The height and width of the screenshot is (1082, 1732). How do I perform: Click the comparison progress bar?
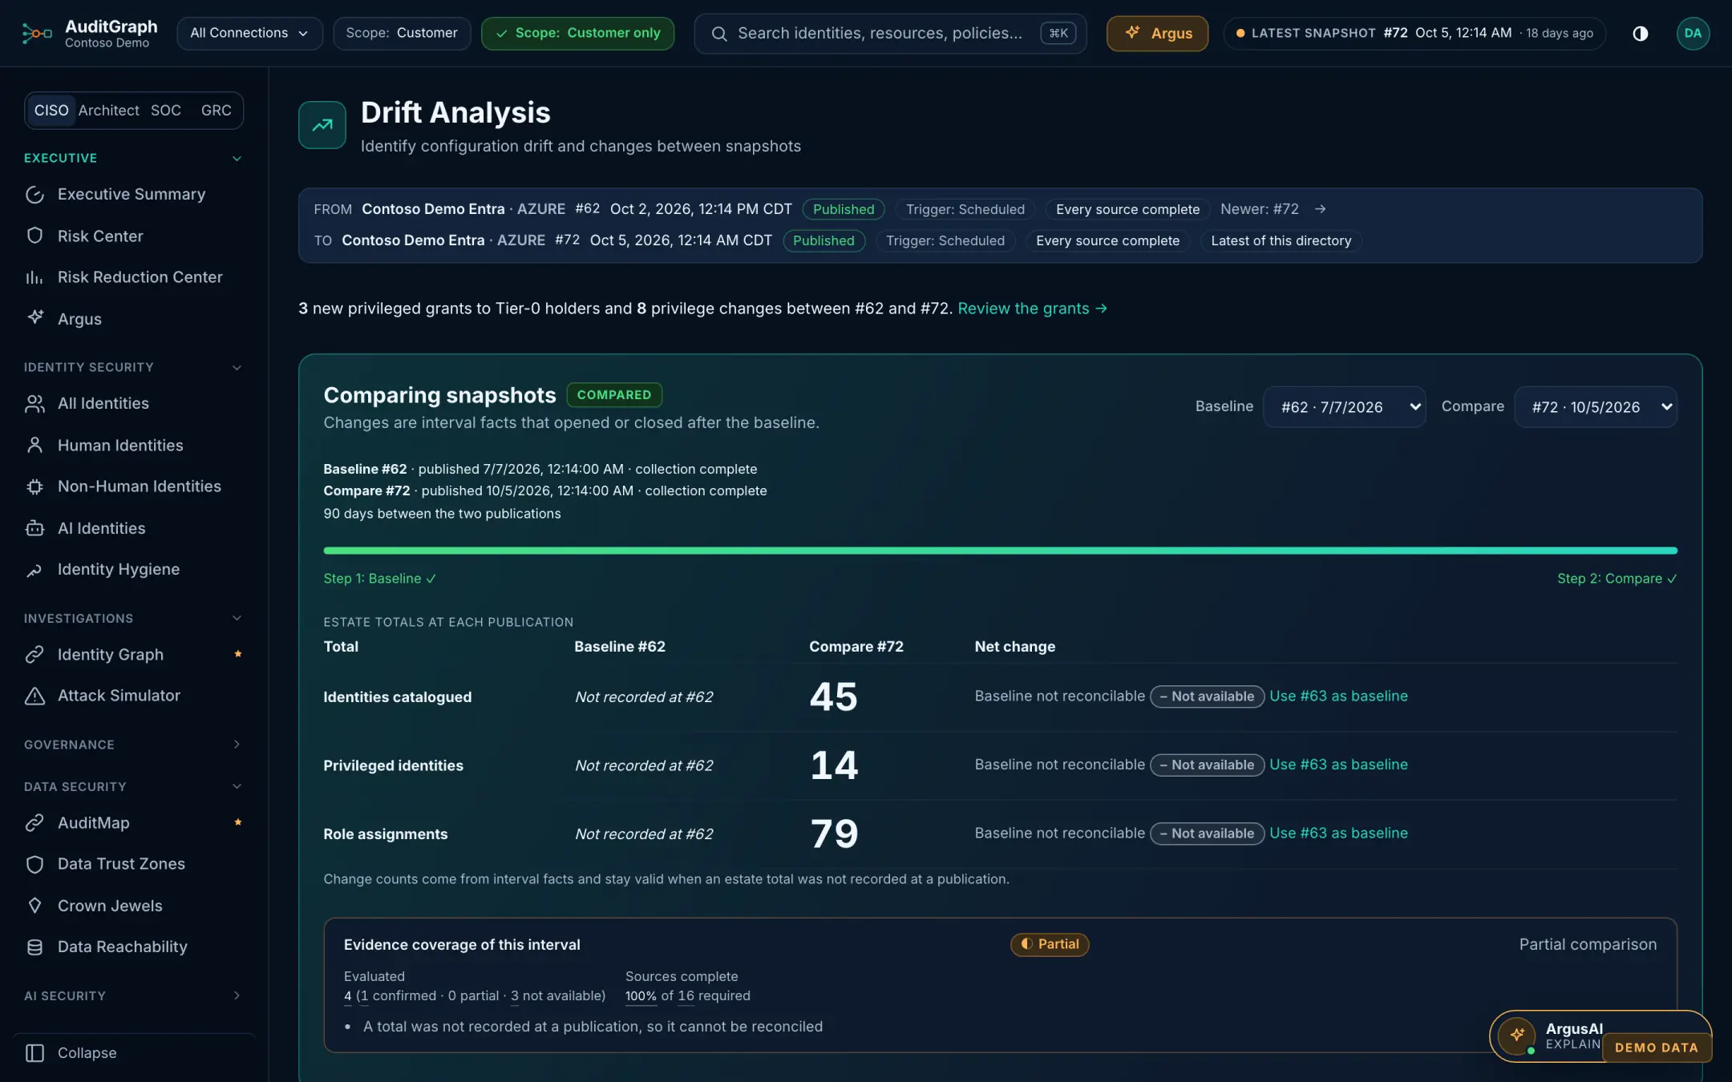click(1000, 551)
